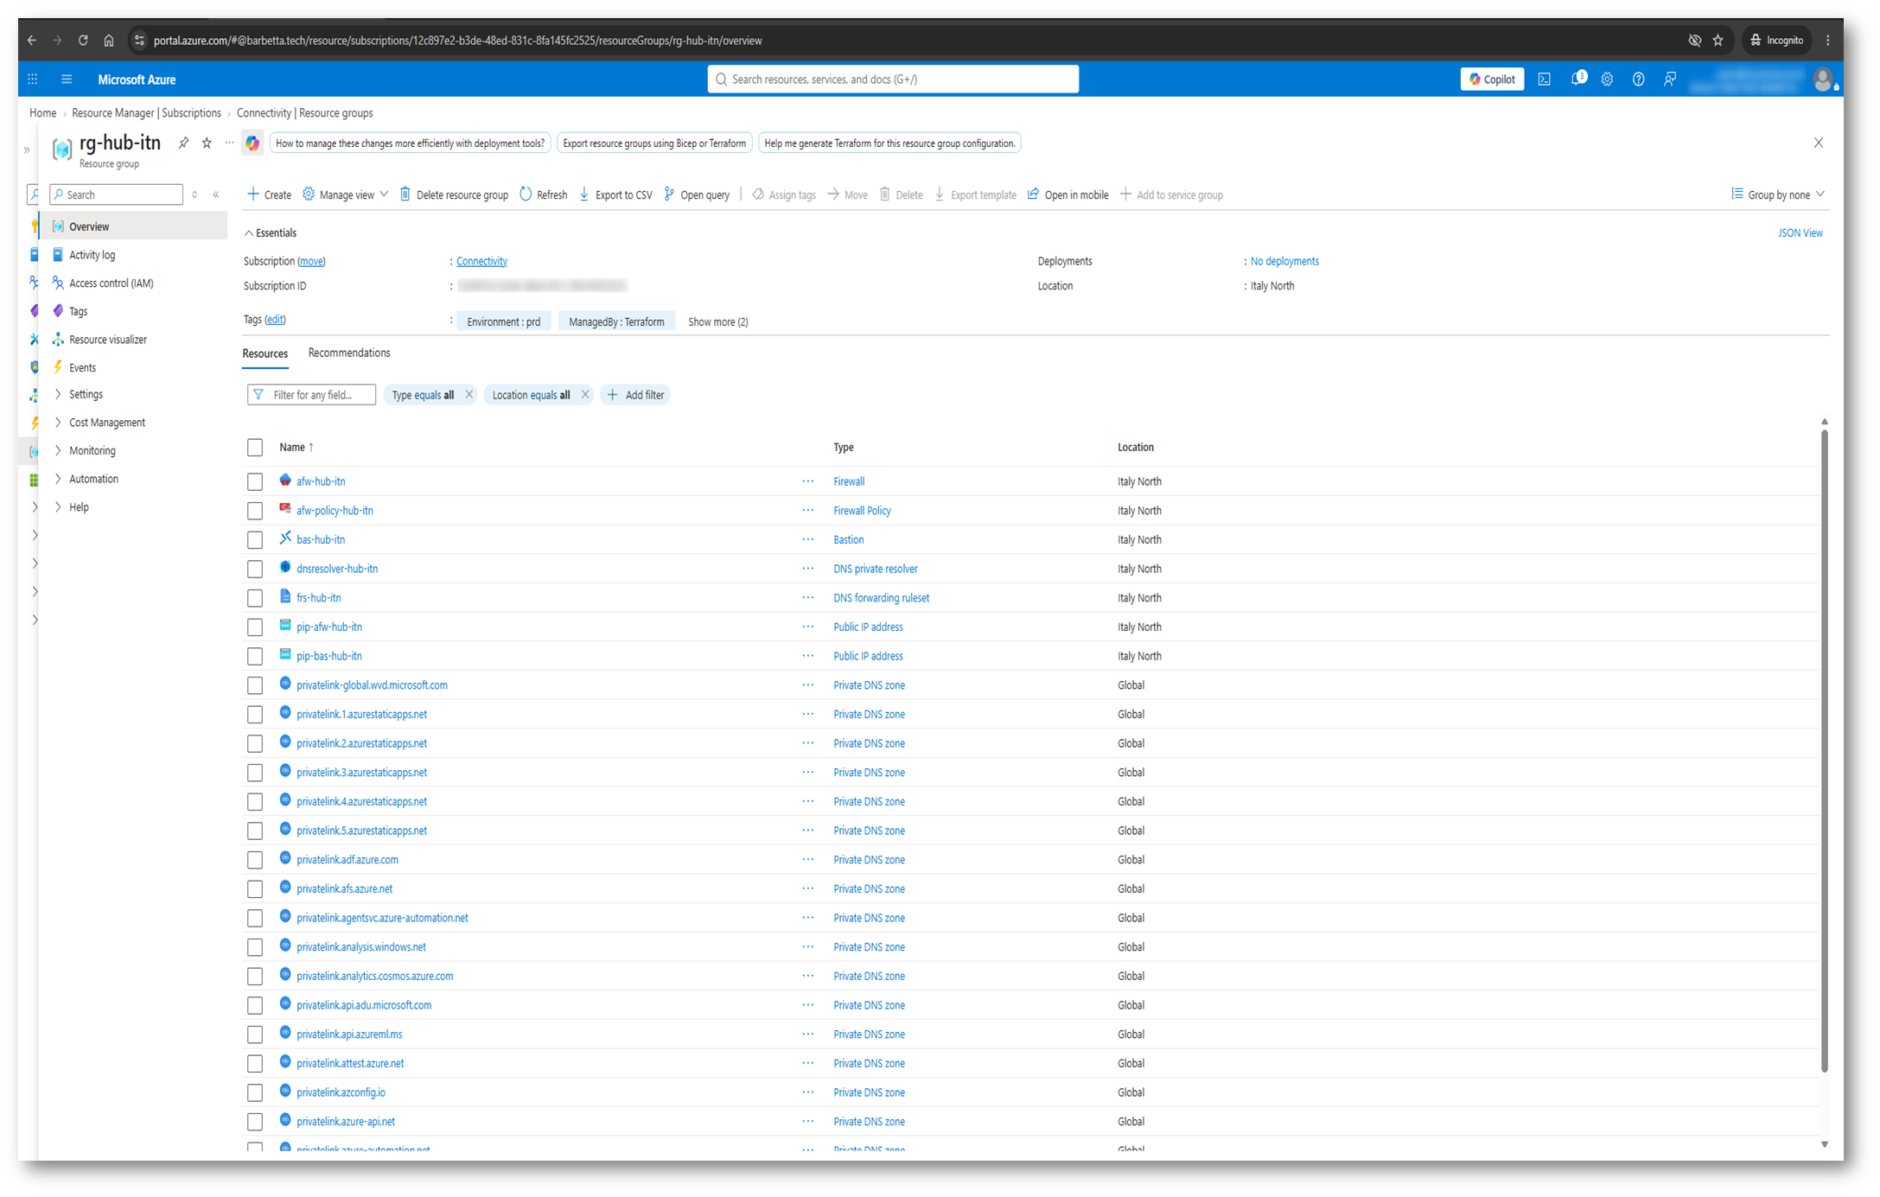Expand Cost Management section

[106, 423]
